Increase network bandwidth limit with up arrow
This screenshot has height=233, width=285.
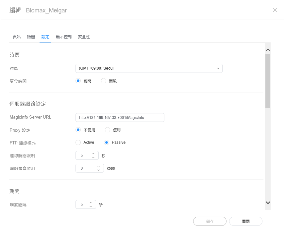click(x=98, y=166)
